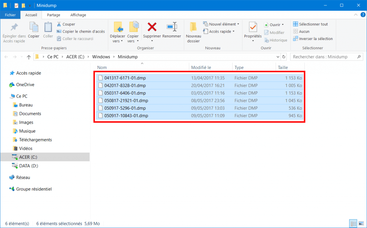The height and width of the screenshot is (228, 367).
Task: Delete files with red Supprimer icon
Action: click(x=152, y=27)
